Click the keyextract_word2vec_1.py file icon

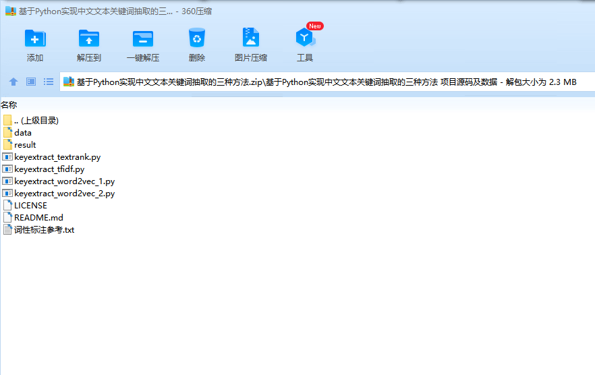point(7,181)
